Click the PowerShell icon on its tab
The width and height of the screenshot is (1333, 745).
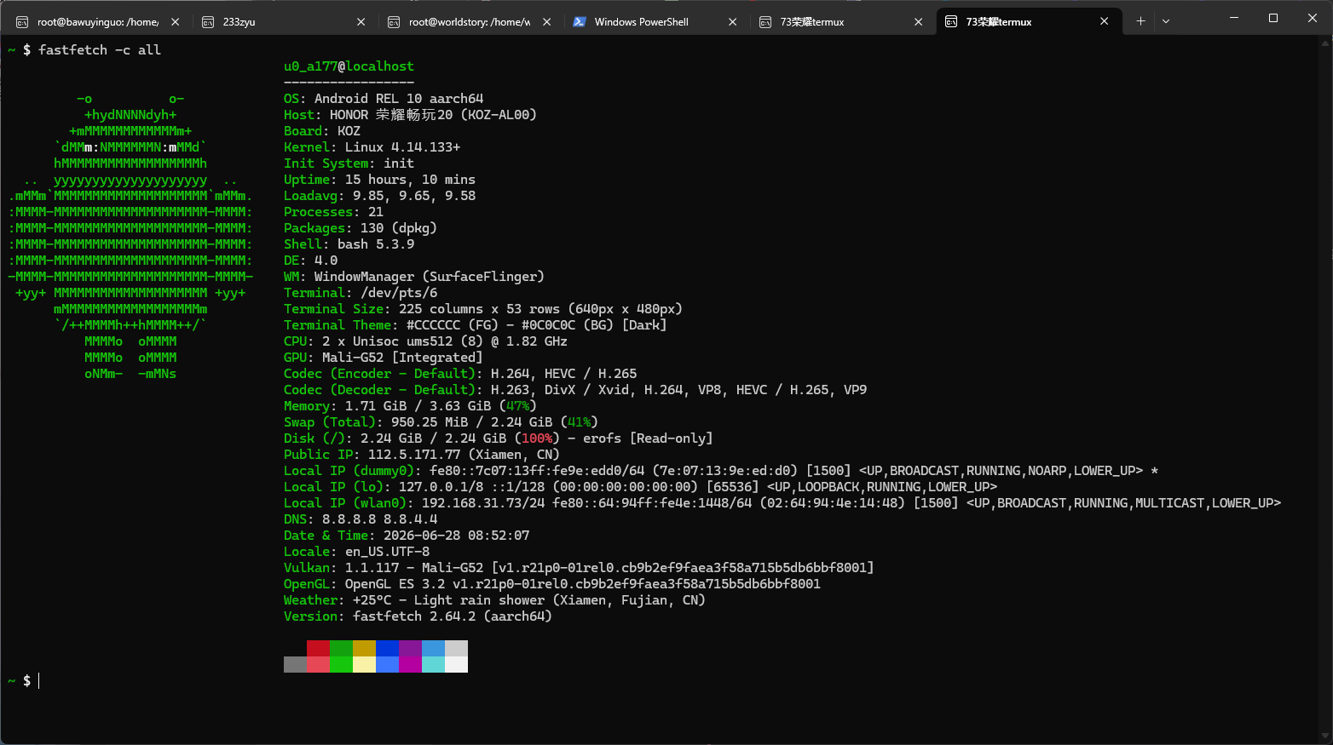(580, 22)
